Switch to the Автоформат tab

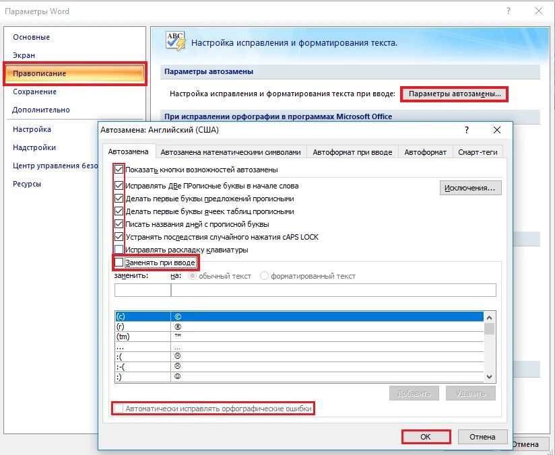425,152
